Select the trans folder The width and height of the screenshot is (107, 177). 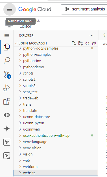point(56,104)
